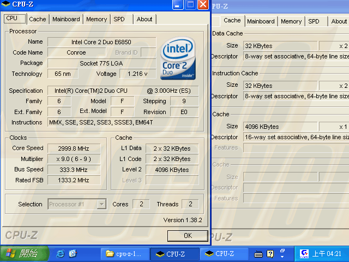Image resolution: width=349 pixels, height=262 pixels.
Task: Open the Windows Start menu
Action: [25, 254]
